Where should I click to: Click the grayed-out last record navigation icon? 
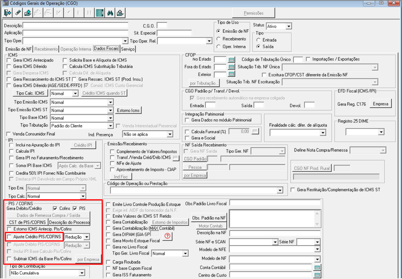point(89,13)
